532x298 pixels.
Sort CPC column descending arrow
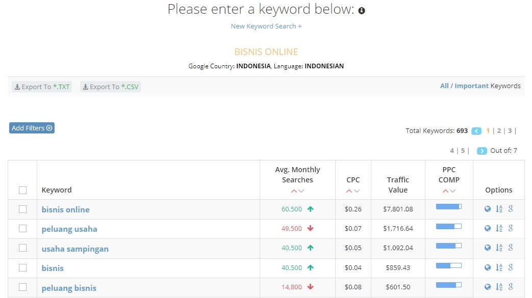pyautogui.click(x=357, y=191)
